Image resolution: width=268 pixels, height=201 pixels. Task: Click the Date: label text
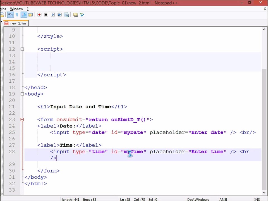[68, 126]
